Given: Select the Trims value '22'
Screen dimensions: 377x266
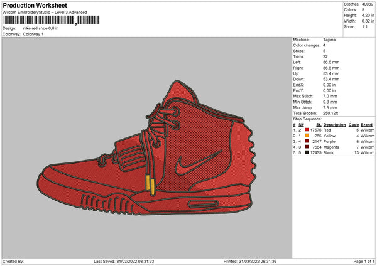Looking at the screenshot, I should pos(325,56).
